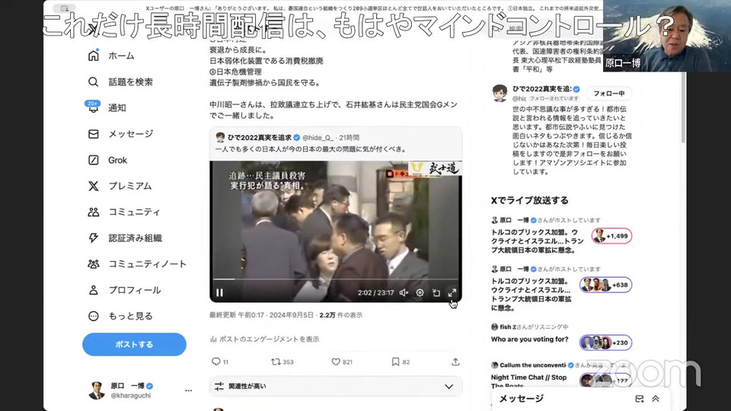This screenshot has height=411, width=731.
Task: Join トルコのブリックス加盟 space with +638 listeners
Action: [x=605, y=285]
